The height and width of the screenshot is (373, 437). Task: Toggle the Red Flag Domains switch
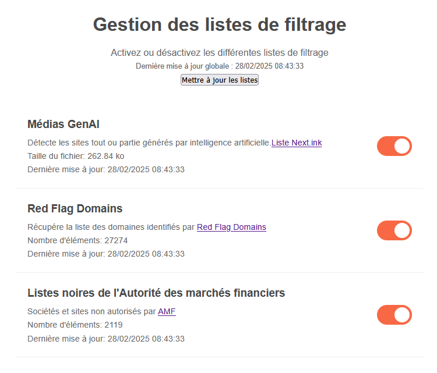pos(394,230)
